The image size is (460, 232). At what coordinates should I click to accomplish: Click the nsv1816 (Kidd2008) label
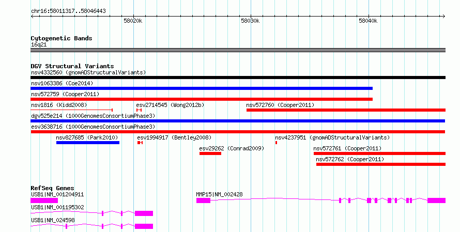[59, 105]
